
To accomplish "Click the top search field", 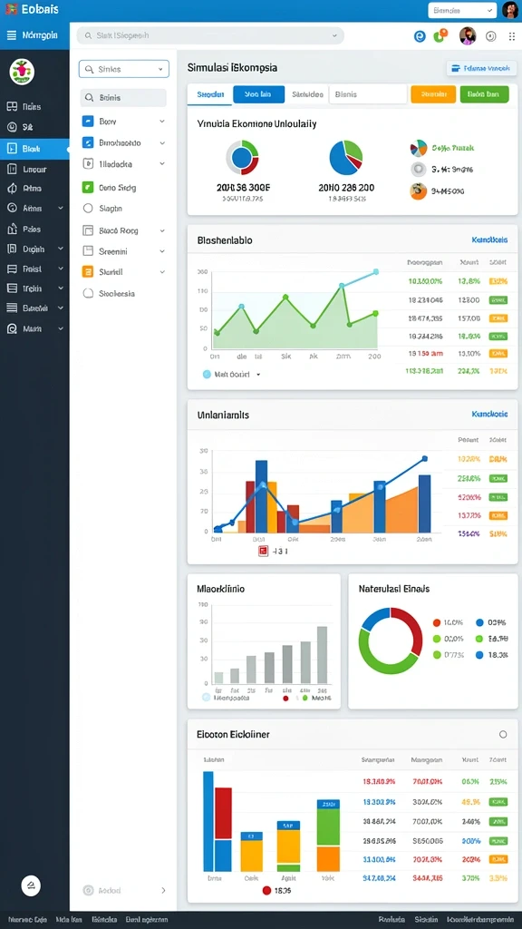I will [x=210, y=35].
